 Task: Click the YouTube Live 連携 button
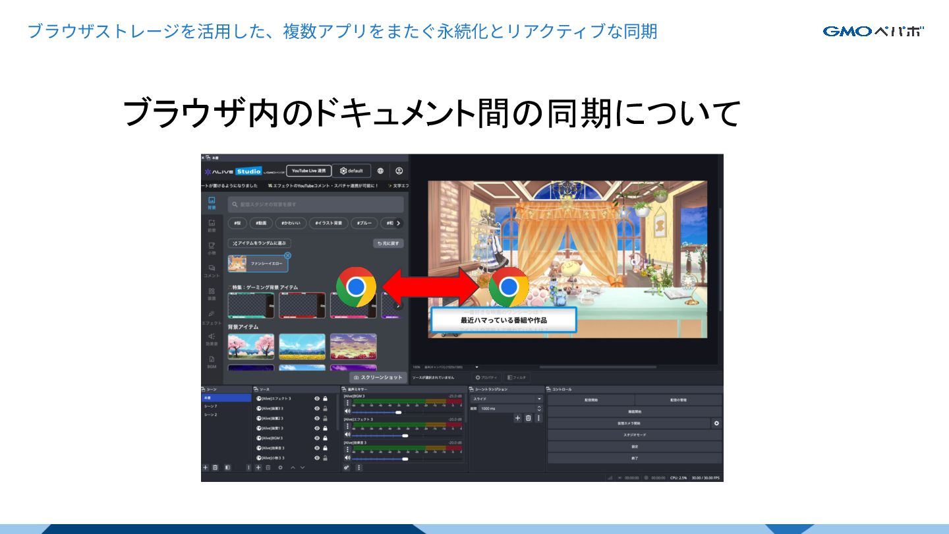[x=309, y=171]
